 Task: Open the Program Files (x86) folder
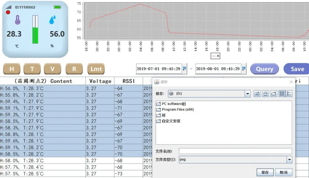click(x=175, y=109)
